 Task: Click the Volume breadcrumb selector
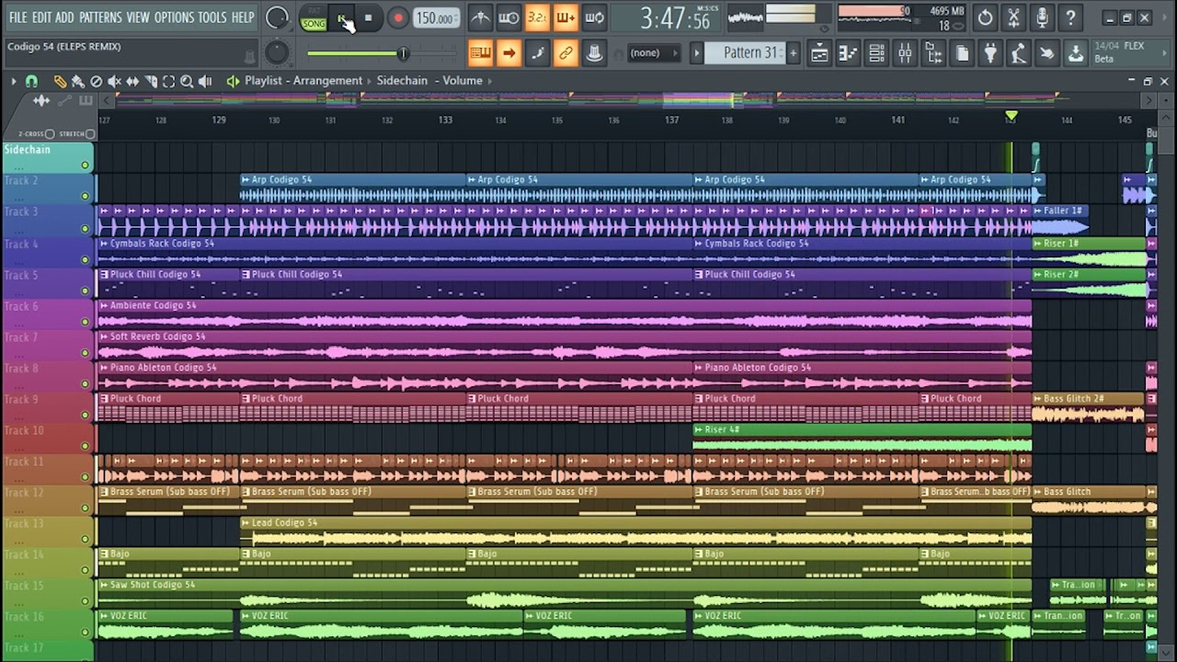pyautogui.click(x=463, y=81)
